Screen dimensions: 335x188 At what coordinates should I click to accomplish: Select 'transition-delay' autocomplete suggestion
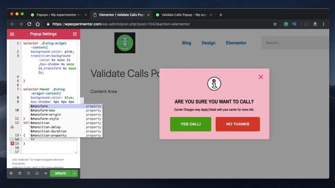coord(66,127)
